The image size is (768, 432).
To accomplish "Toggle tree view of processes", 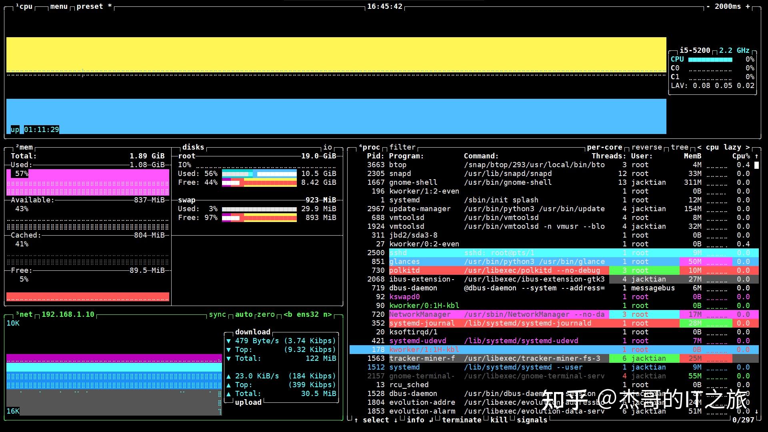I will tap(680, 147).
